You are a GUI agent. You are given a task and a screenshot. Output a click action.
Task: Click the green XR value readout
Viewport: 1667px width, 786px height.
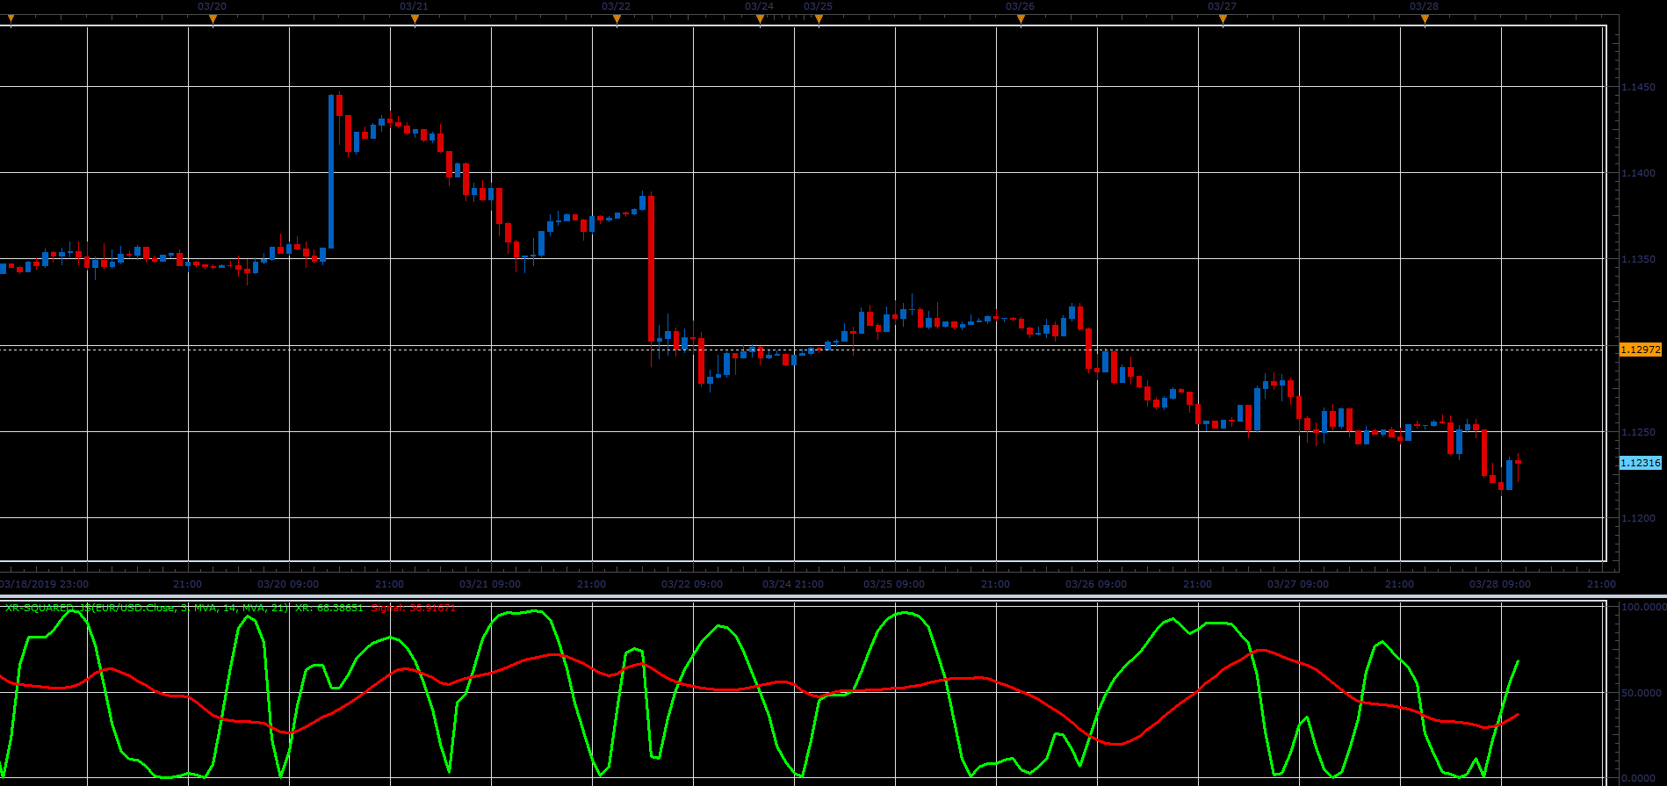coord(329,608)
